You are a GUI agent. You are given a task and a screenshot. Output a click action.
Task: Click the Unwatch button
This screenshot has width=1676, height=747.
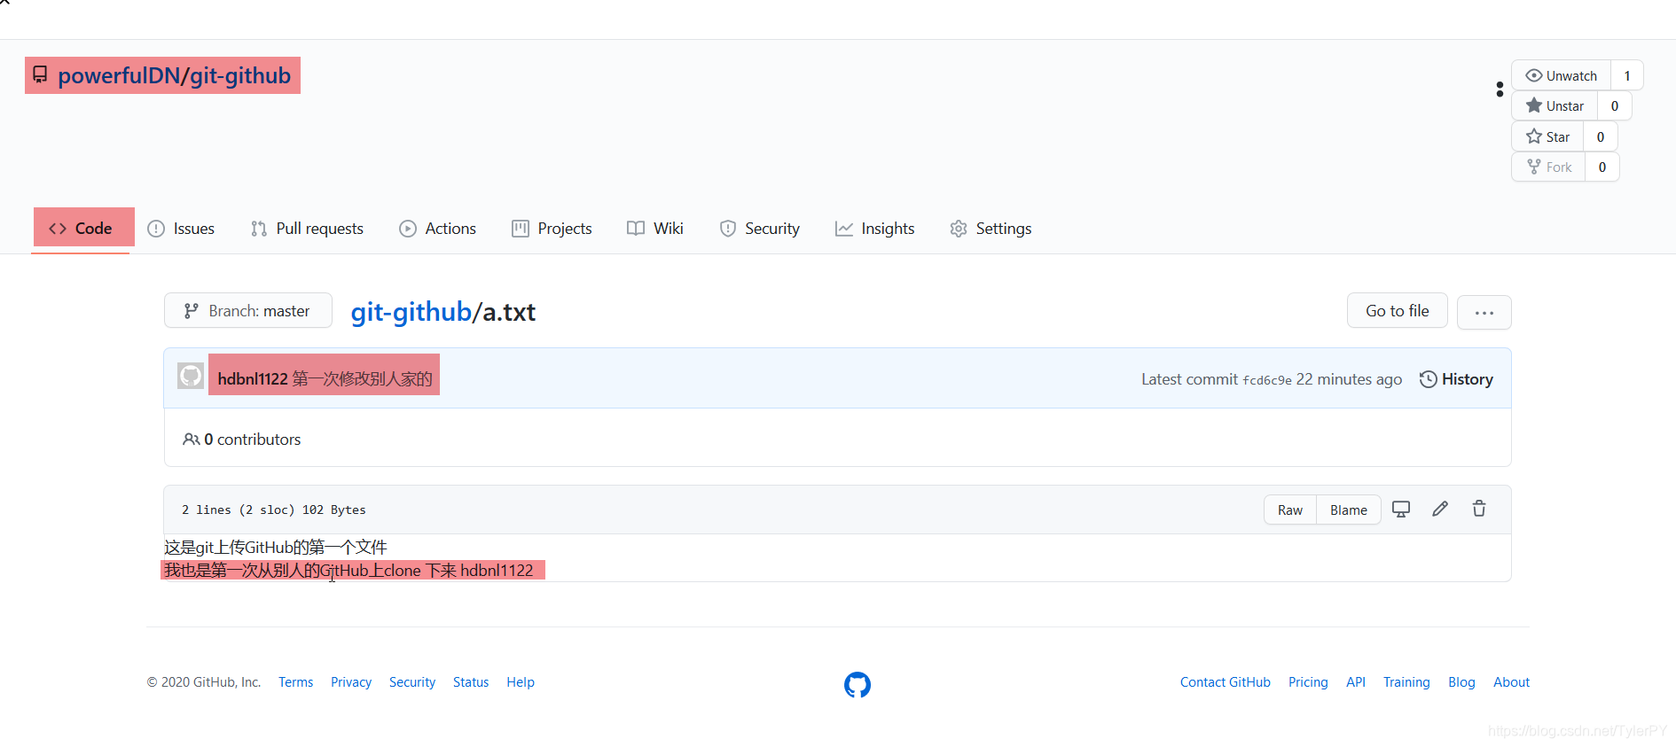coord(1562,75)
